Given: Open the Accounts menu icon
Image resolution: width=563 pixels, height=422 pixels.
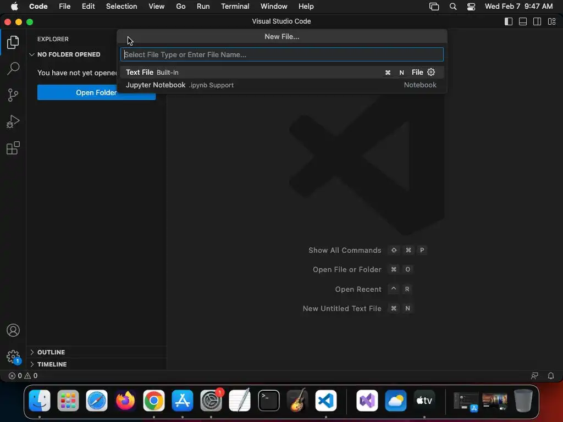Looking at the screenshot, I should coord(13,330).
